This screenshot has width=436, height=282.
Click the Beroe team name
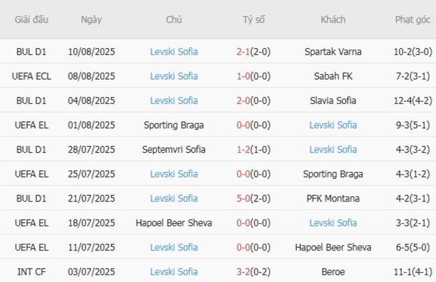(333, 272)
